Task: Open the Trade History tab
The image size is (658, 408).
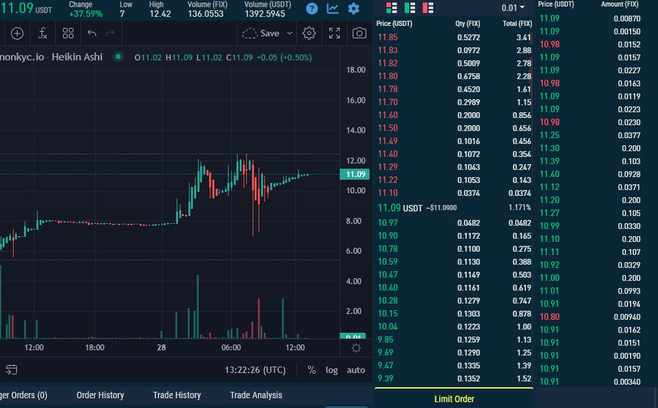Action: (177, 395)
